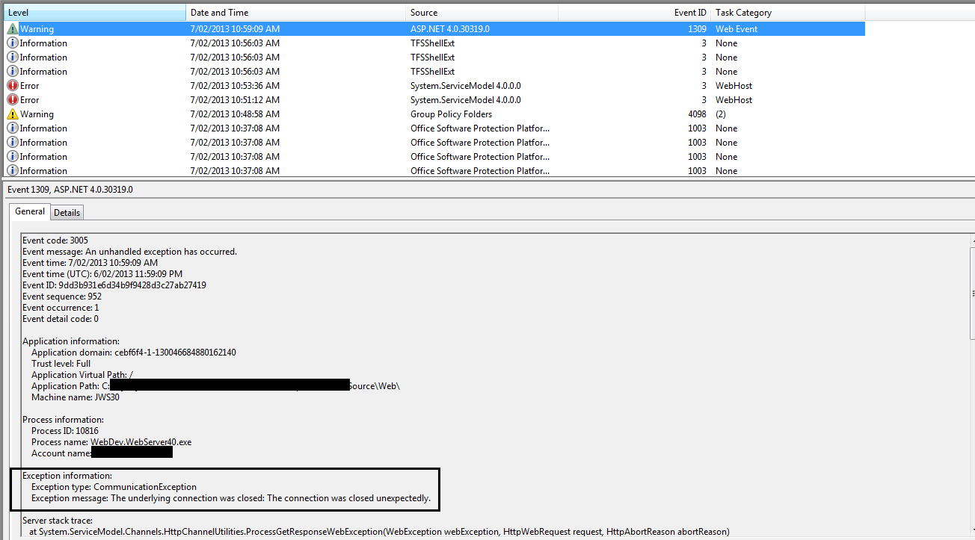Click the event ID 4098 cell
Screen dimensions: 975x540
(696, 114)
